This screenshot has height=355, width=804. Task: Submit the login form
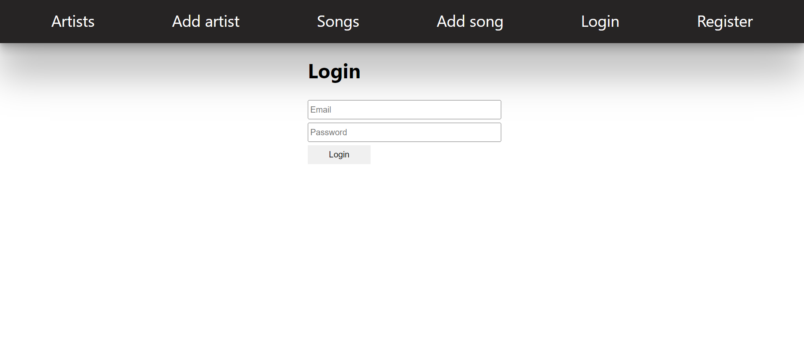(x=339, y=154)
